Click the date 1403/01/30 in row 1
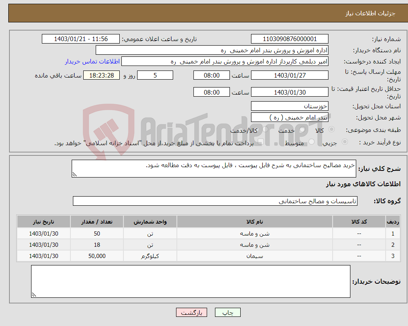The width and height of the screenshot is (408, 326). 44,234
